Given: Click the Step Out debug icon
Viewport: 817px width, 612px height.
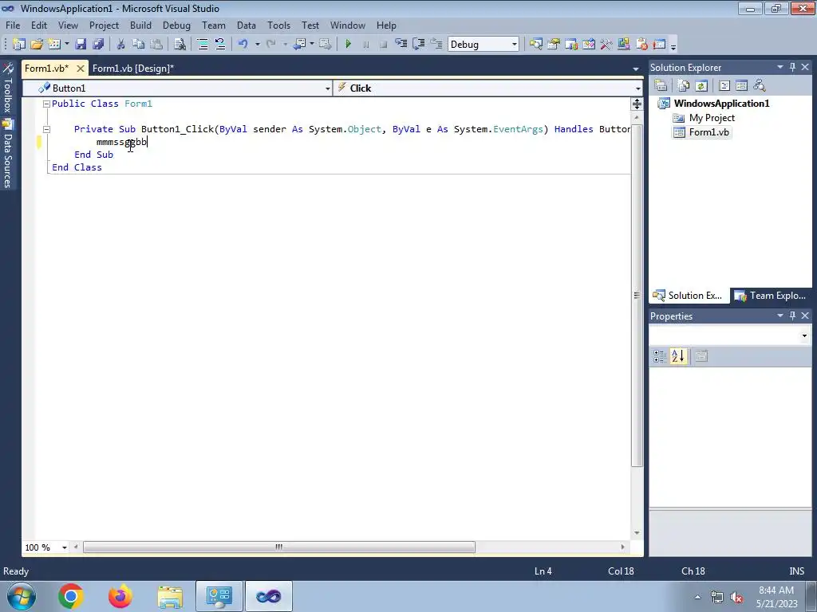Looking at the screenshot, I should click(436, 45).
